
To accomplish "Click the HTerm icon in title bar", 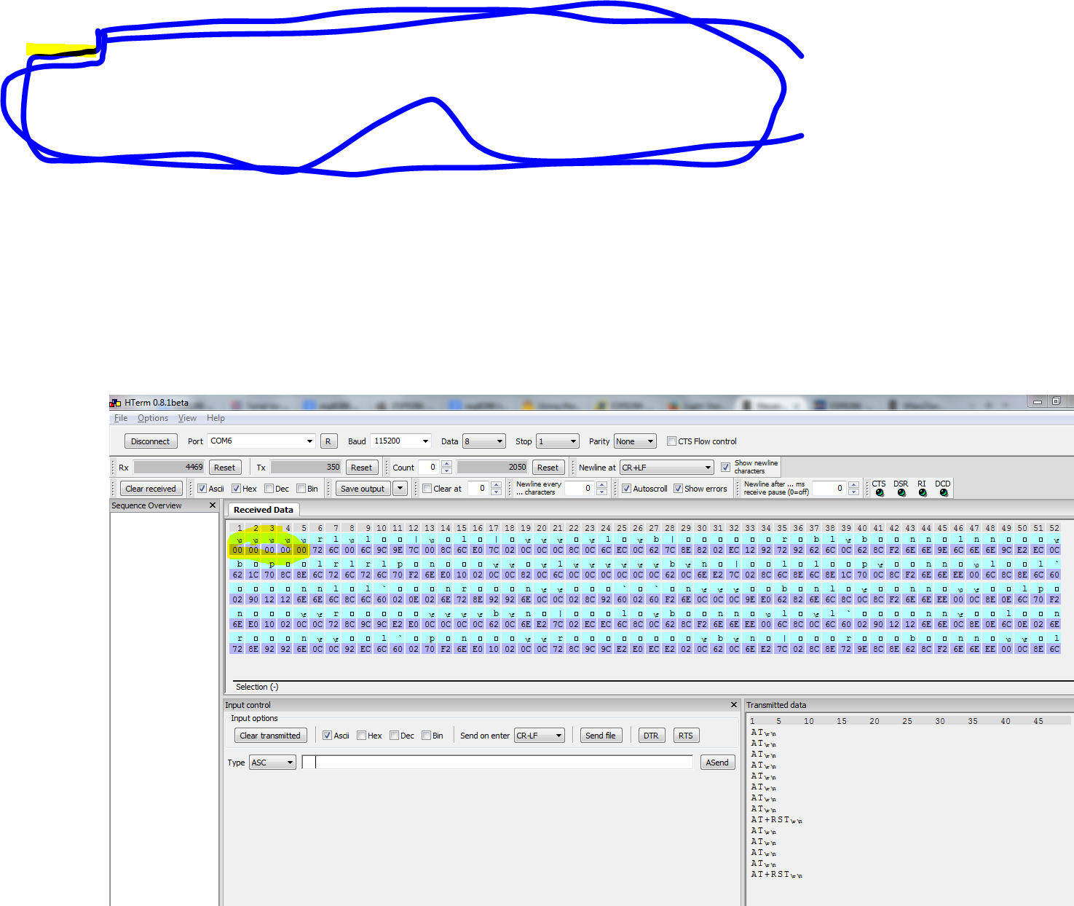I will pos(116,403).
